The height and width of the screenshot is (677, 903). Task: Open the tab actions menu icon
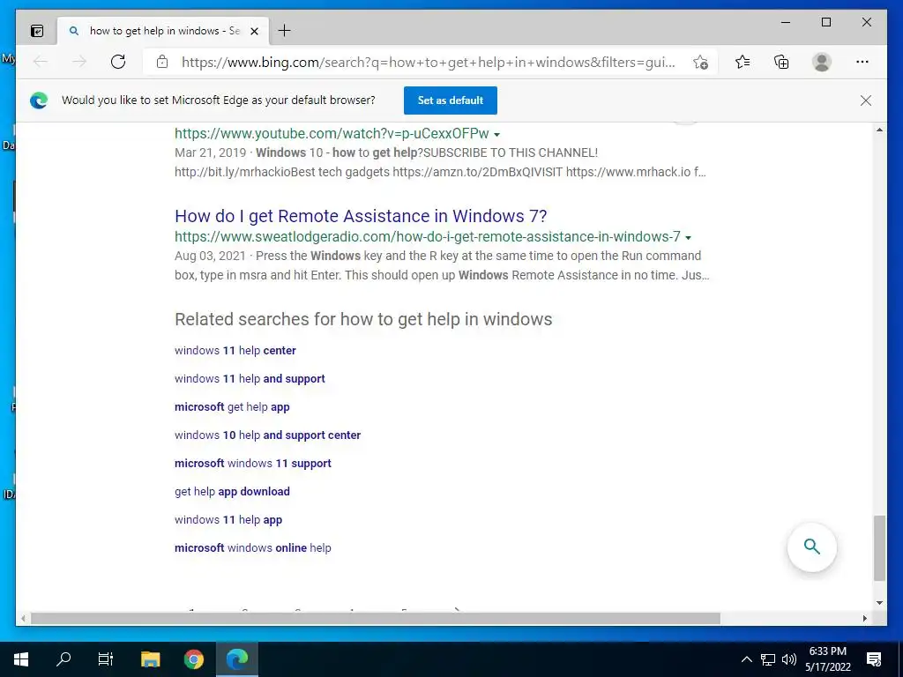click(37, 31)
